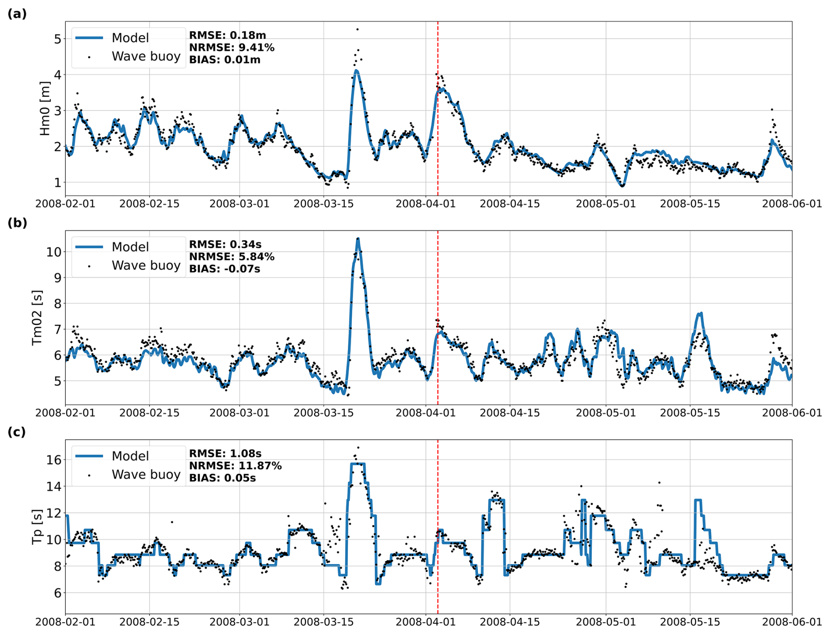Click the y-axis tick 16 in Tp panel
The height and width of the screenshot is (634, 830).
(x=54, y=459)
